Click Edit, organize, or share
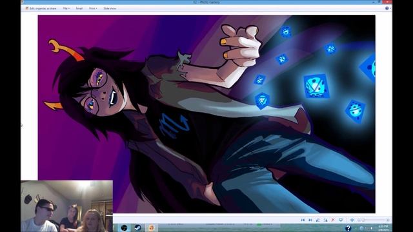 (41, 8)
